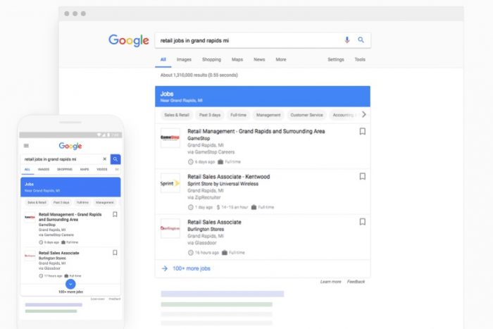Viewport: 493px width, 329px height.
Task: Expand more jobs with mobile blue chevron button
Action: pos(70,284)
